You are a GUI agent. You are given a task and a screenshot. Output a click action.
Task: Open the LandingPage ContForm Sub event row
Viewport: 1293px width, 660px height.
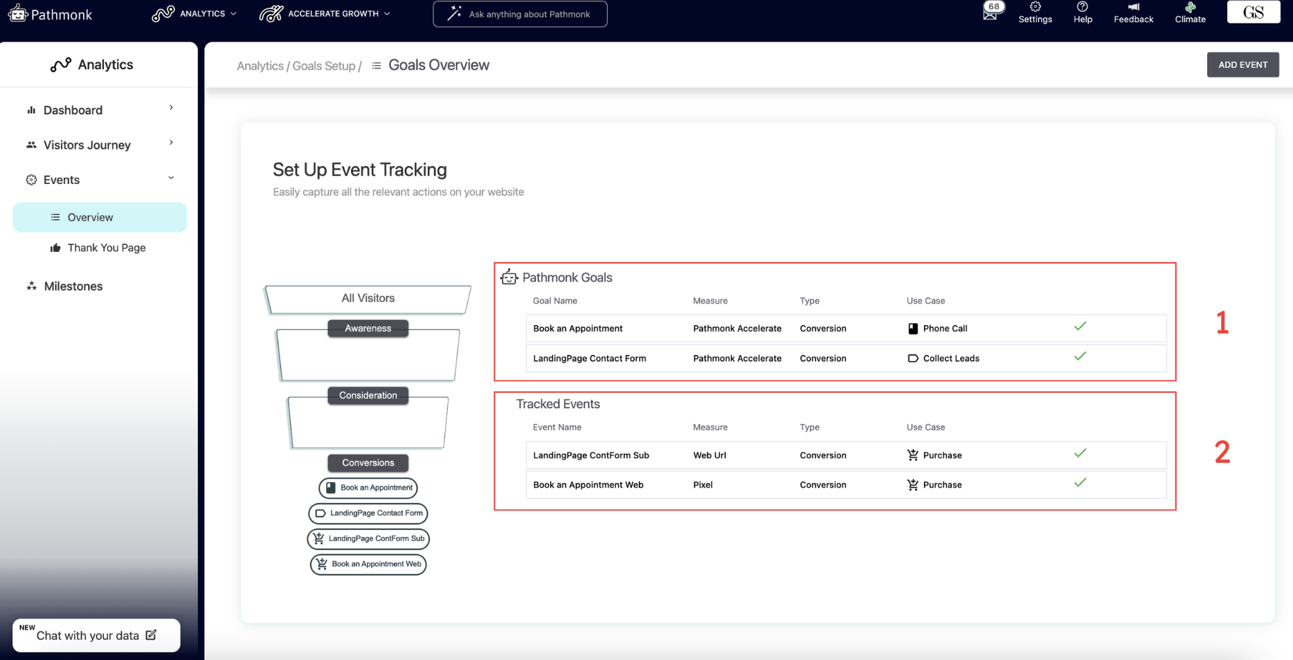(x=846, y=455)
